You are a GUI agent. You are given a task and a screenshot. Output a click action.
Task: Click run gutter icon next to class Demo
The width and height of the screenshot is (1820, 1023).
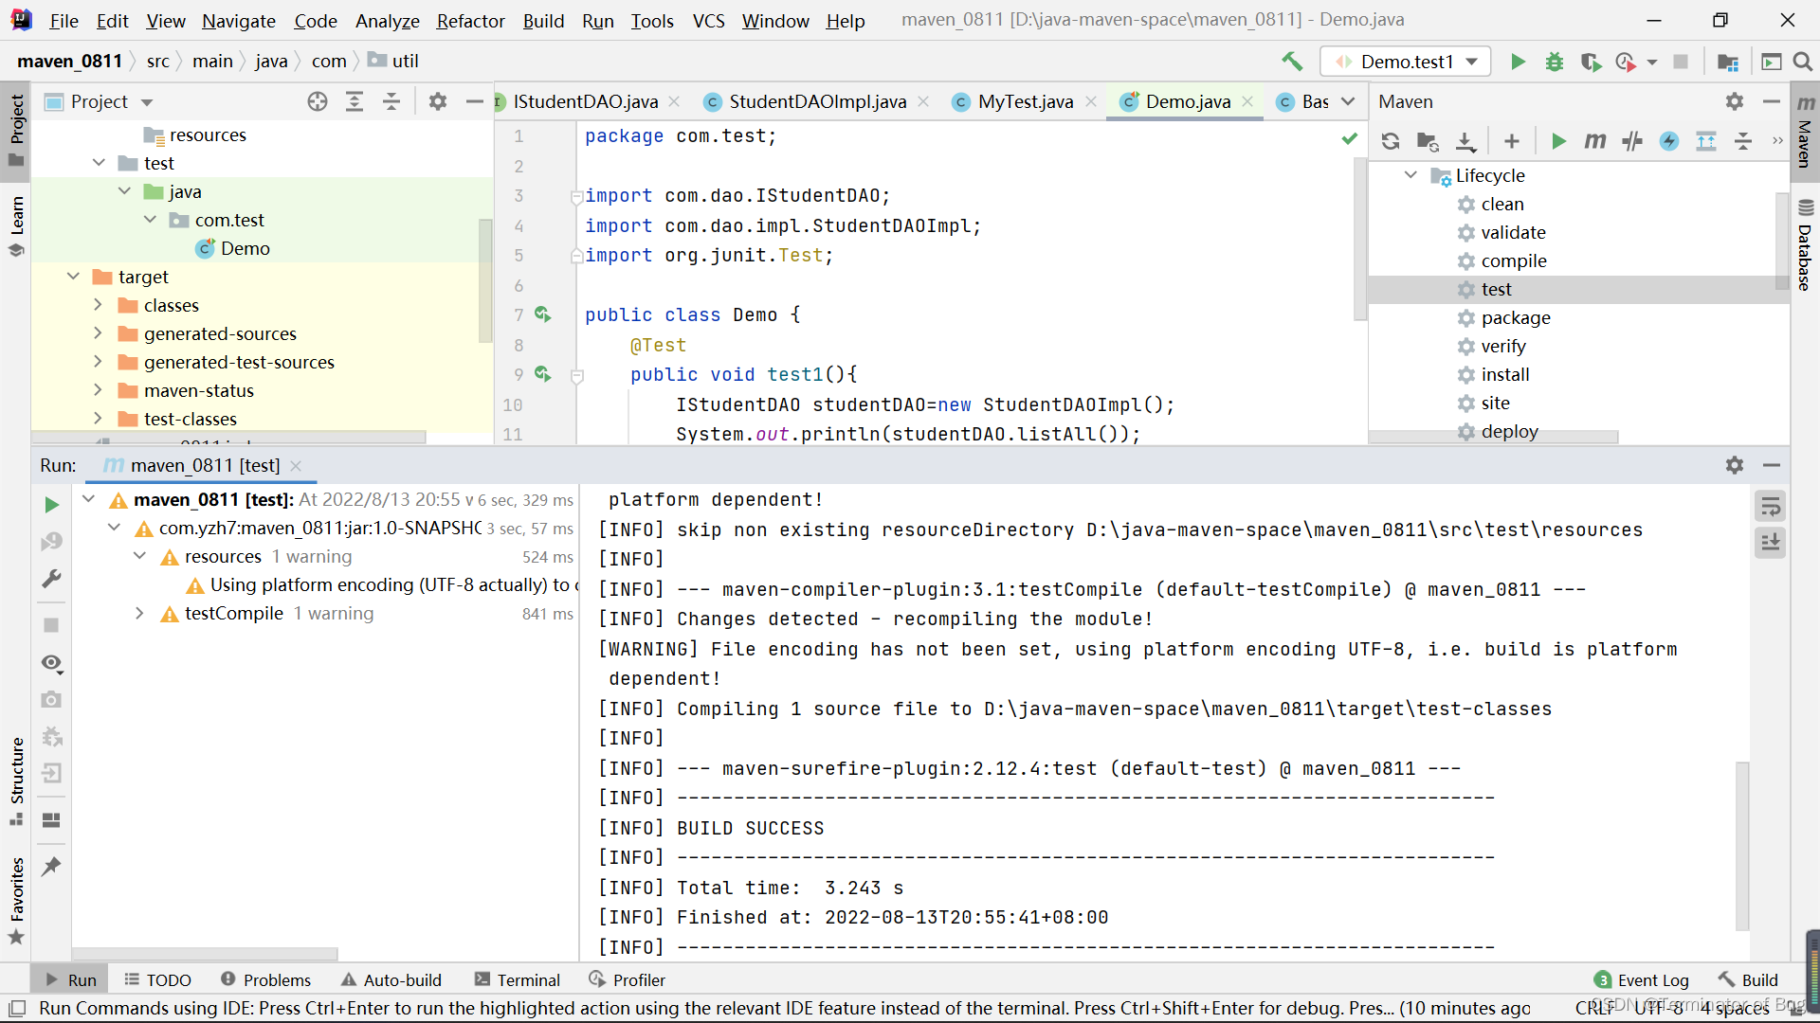tap(542, 314)
